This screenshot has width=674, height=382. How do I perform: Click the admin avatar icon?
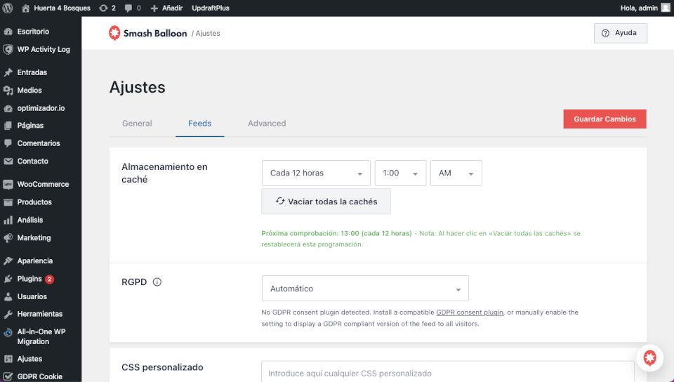pyautogui.click(x=666, y=8)
